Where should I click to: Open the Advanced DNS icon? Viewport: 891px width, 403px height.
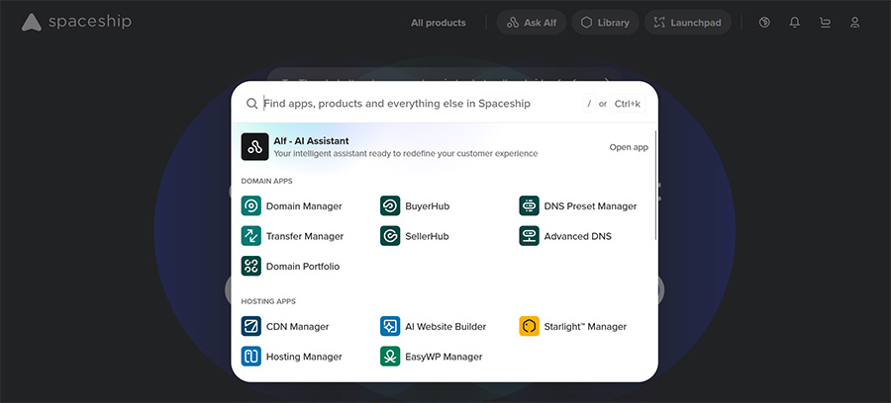click(529, 236)
